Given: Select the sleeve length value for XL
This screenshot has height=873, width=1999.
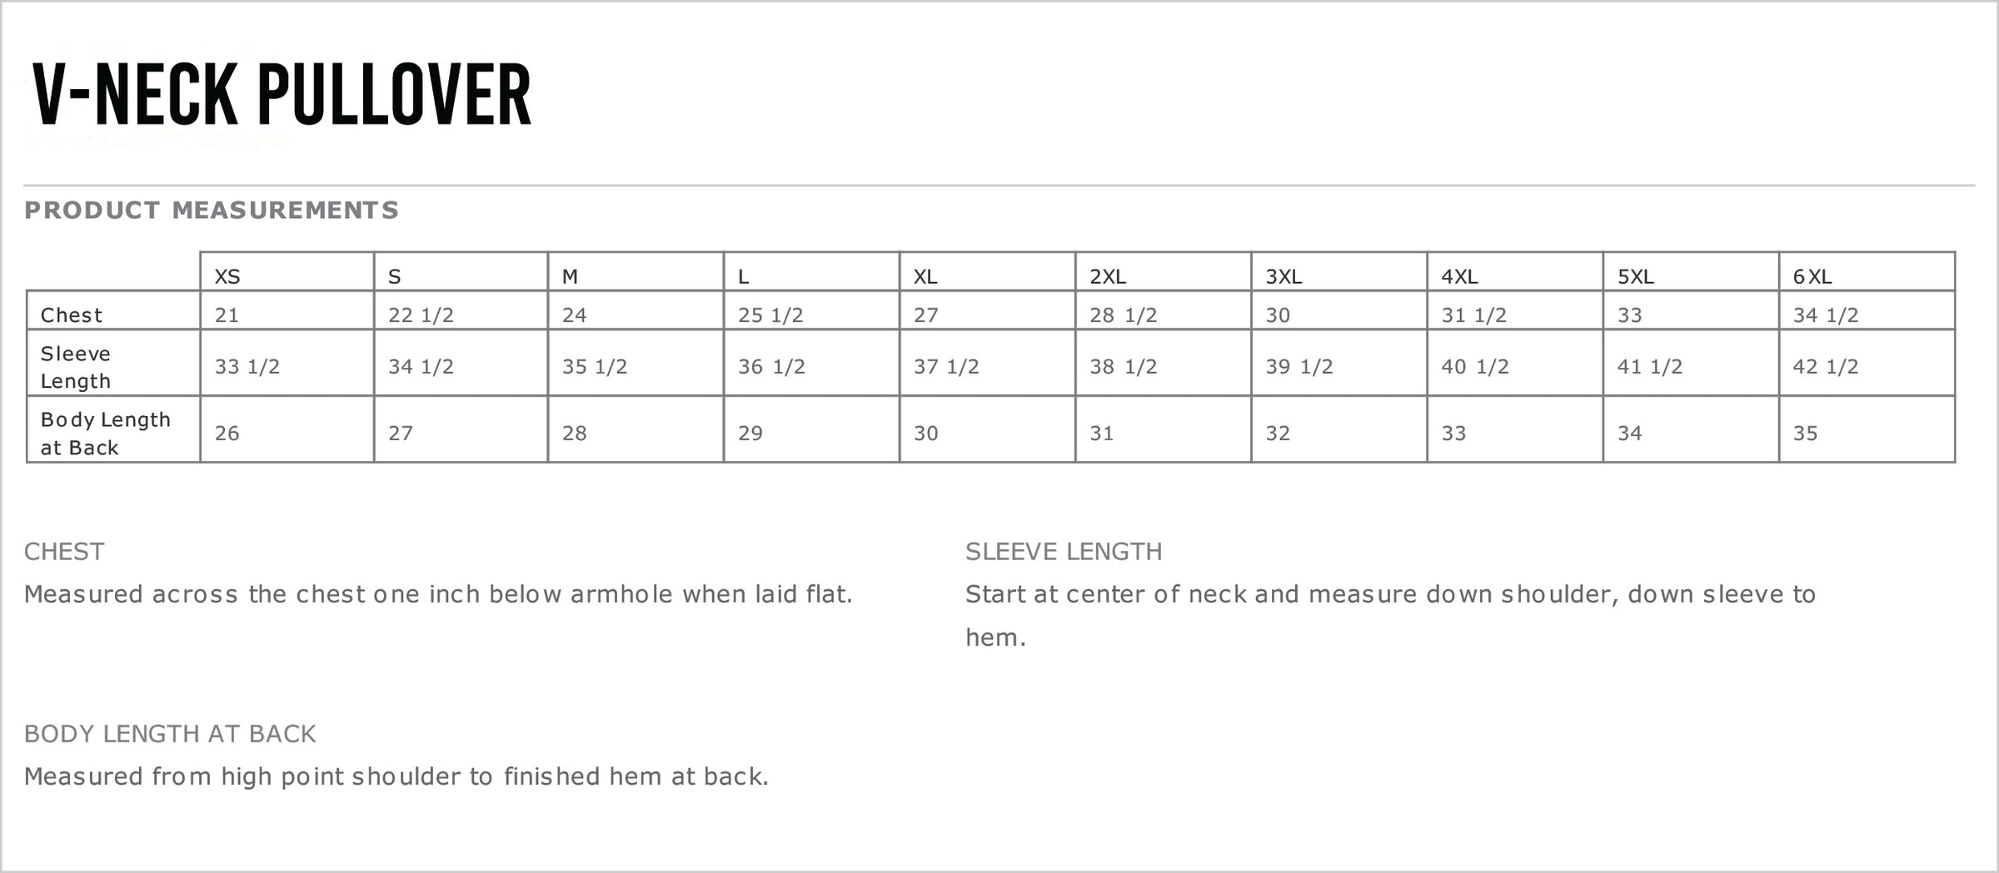Looking at the screenshot, I should coord(946,367).
